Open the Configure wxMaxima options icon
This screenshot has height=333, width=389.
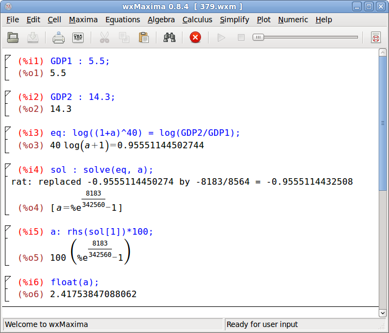tap(78, 37)
